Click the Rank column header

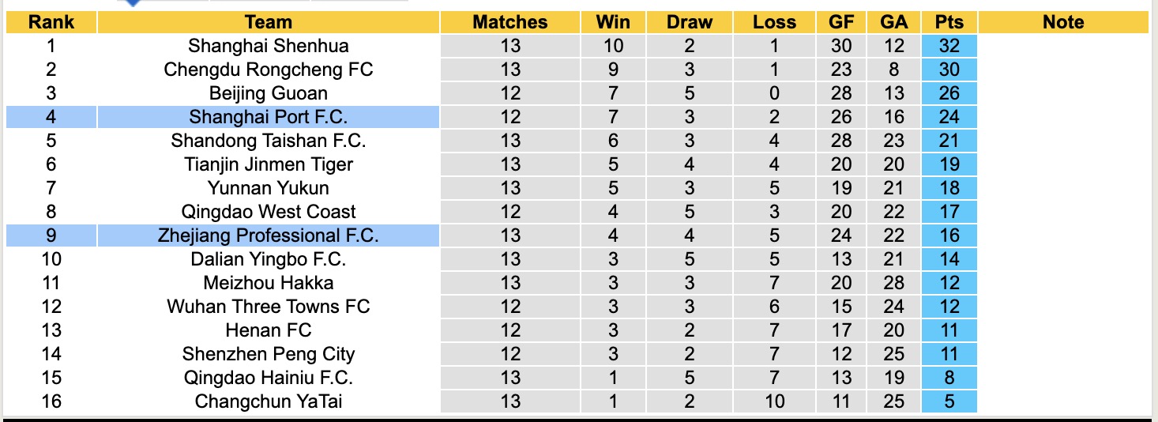point(51,22)
